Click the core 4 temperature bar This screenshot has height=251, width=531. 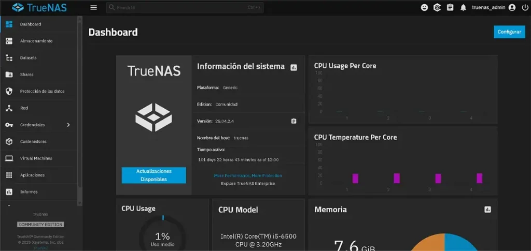[x=480, y=179]
